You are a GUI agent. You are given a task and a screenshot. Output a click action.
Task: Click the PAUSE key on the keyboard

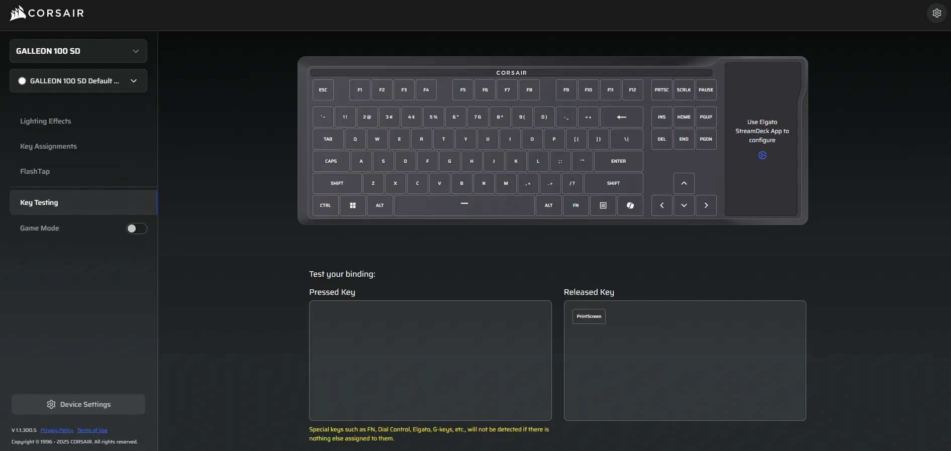(x=706, y=90)
